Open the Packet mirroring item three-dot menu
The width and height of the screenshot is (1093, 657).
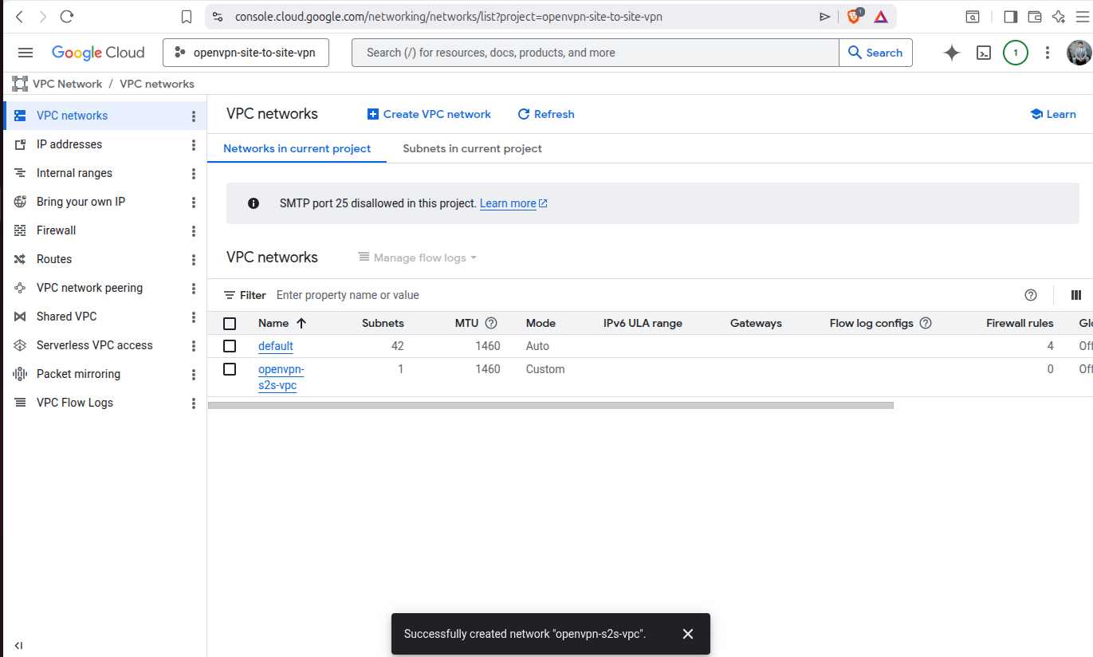point(194,374)
